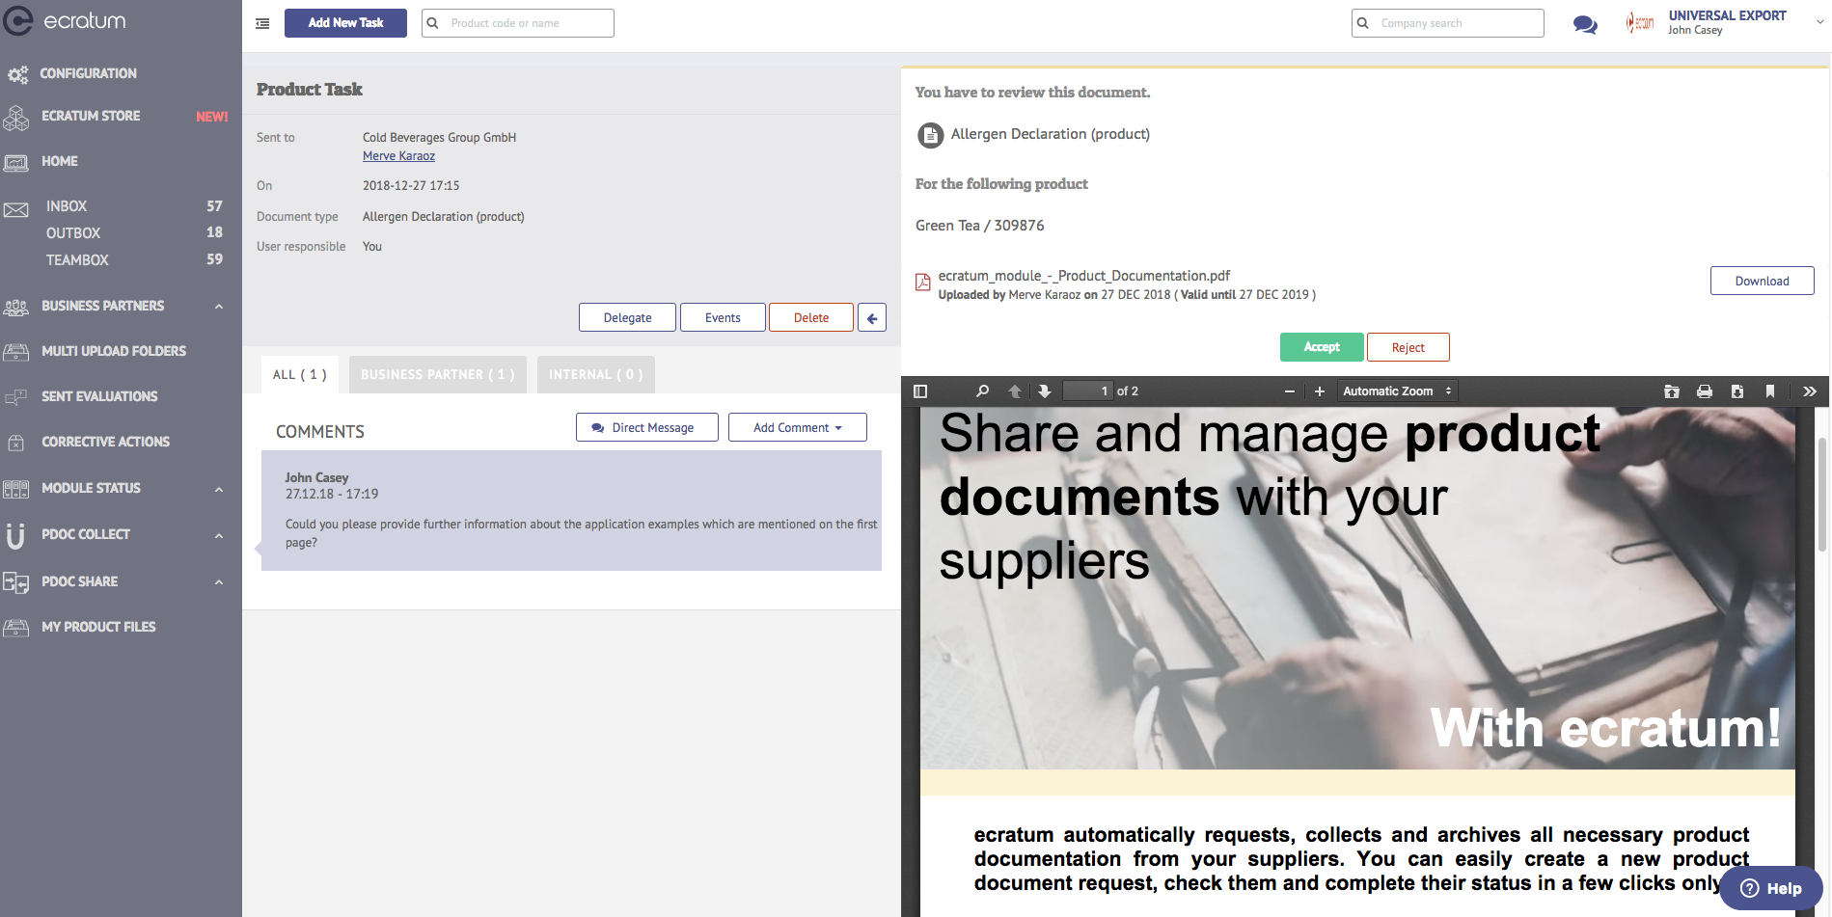Zoom out of the PDF
This screenshot has width=1832, height=917.
1290,391
